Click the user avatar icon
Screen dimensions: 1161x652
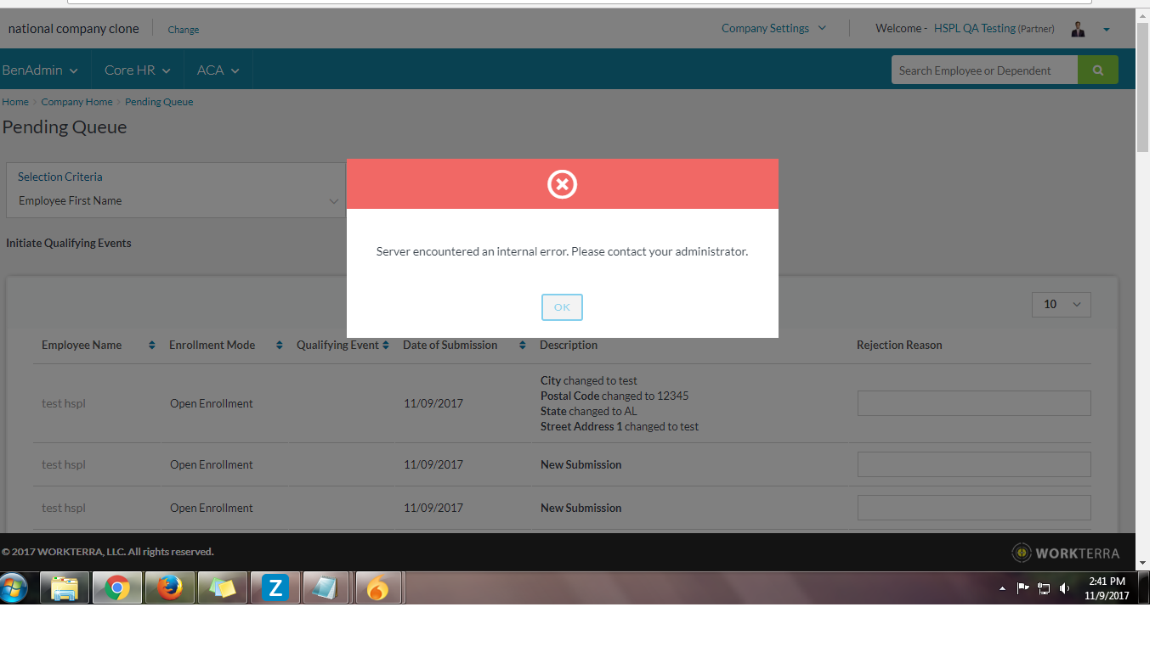[x=1078, y=29]
